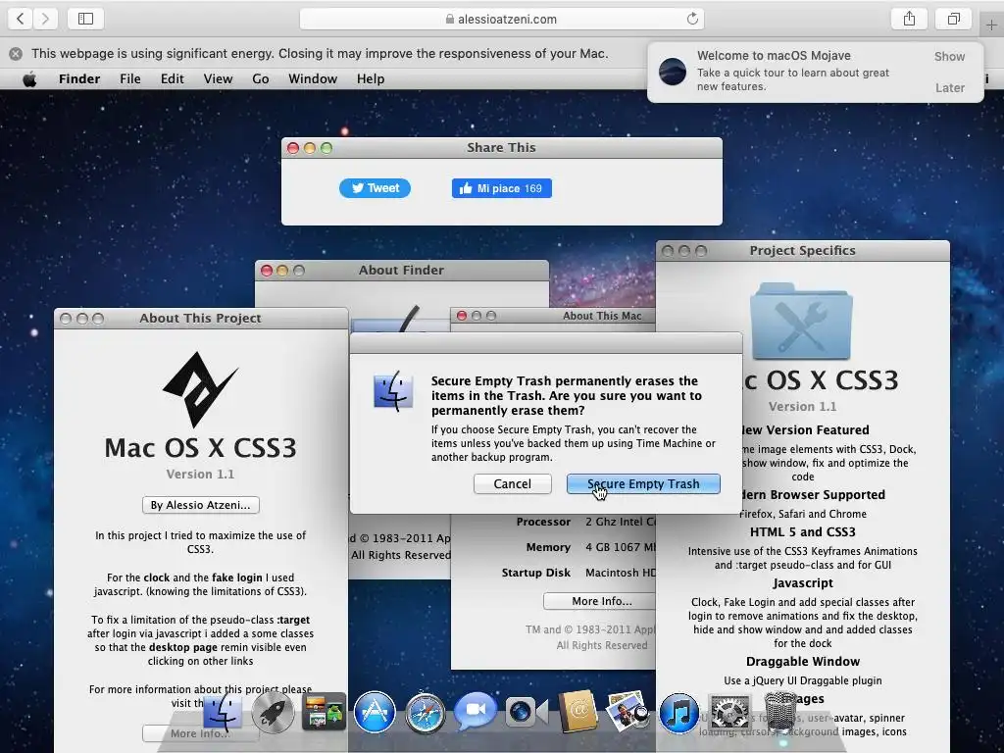Open the App Store dock icon
This screenshot has width=1004, height=753.
pyautogui.click(x=375, y=712)
